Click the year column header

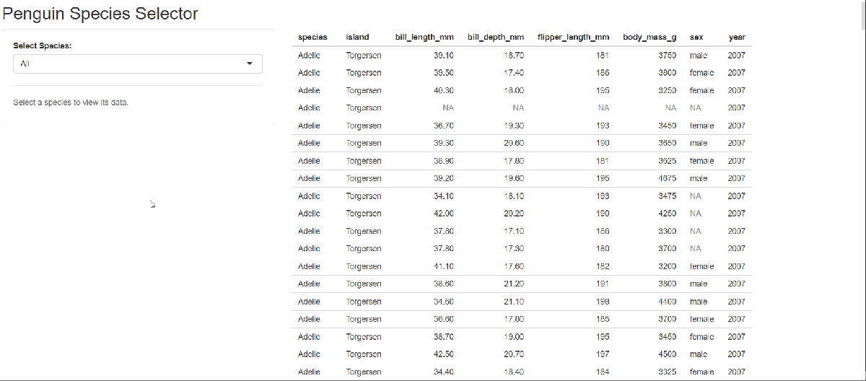[x=737, y=38]
